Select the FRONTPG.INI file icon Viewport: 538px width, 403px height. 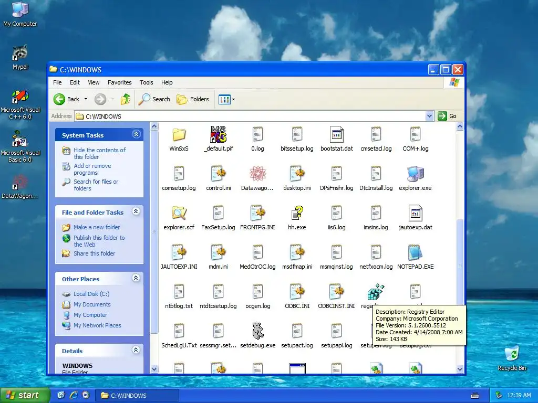click(x=257, y=213)
